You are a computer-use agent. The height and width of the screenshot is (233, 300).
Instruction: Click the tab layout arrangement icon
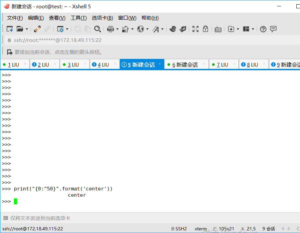[246, 29]
